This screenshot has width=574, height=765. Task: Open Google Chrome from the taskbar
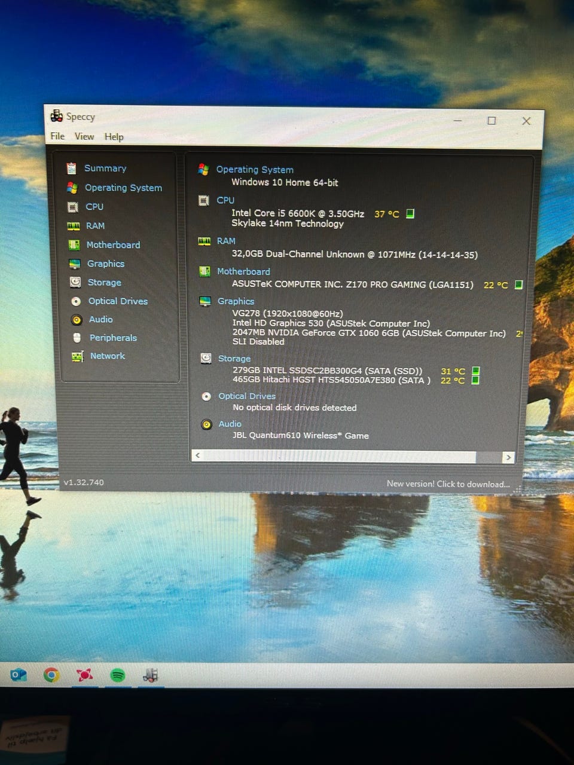51,675
